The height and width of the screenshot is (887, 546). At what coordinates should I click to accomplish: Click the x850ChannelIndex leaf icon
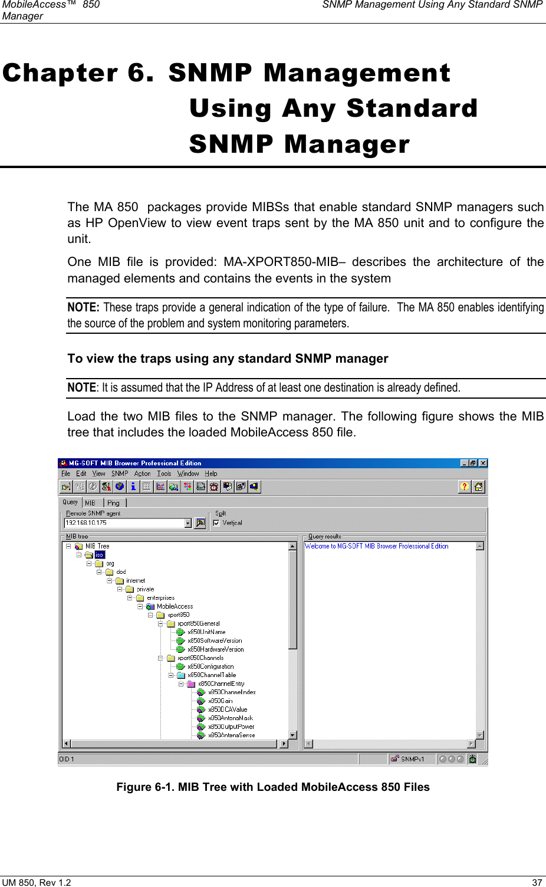pyautogui.click(x=201, y=692)
